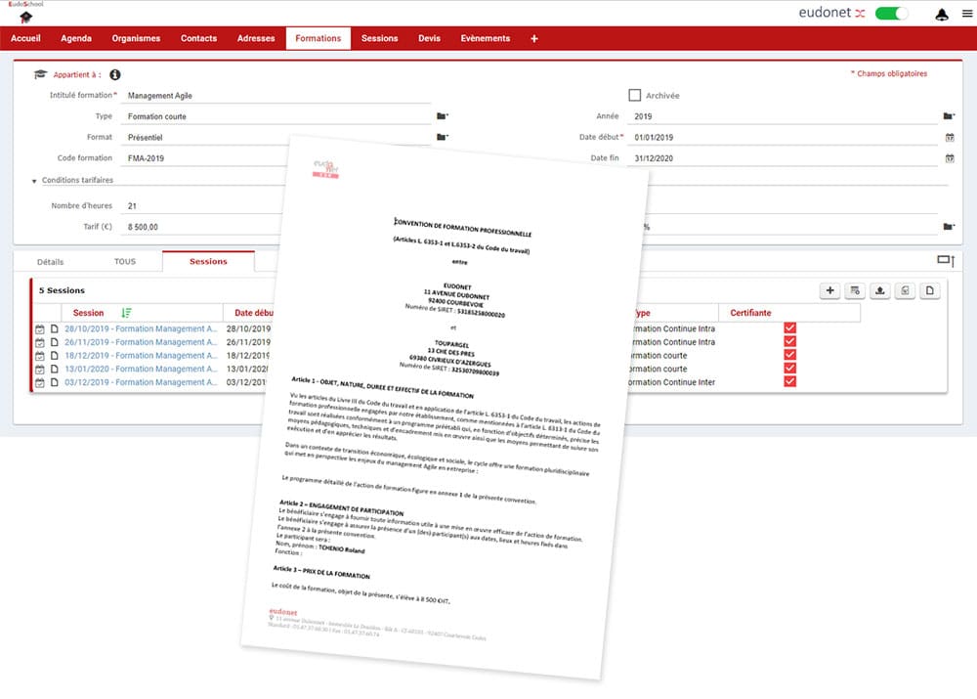Open the Année field catalog icon
Image resolution: width=977 pixels, height=699 pixels.
[949, 116]
